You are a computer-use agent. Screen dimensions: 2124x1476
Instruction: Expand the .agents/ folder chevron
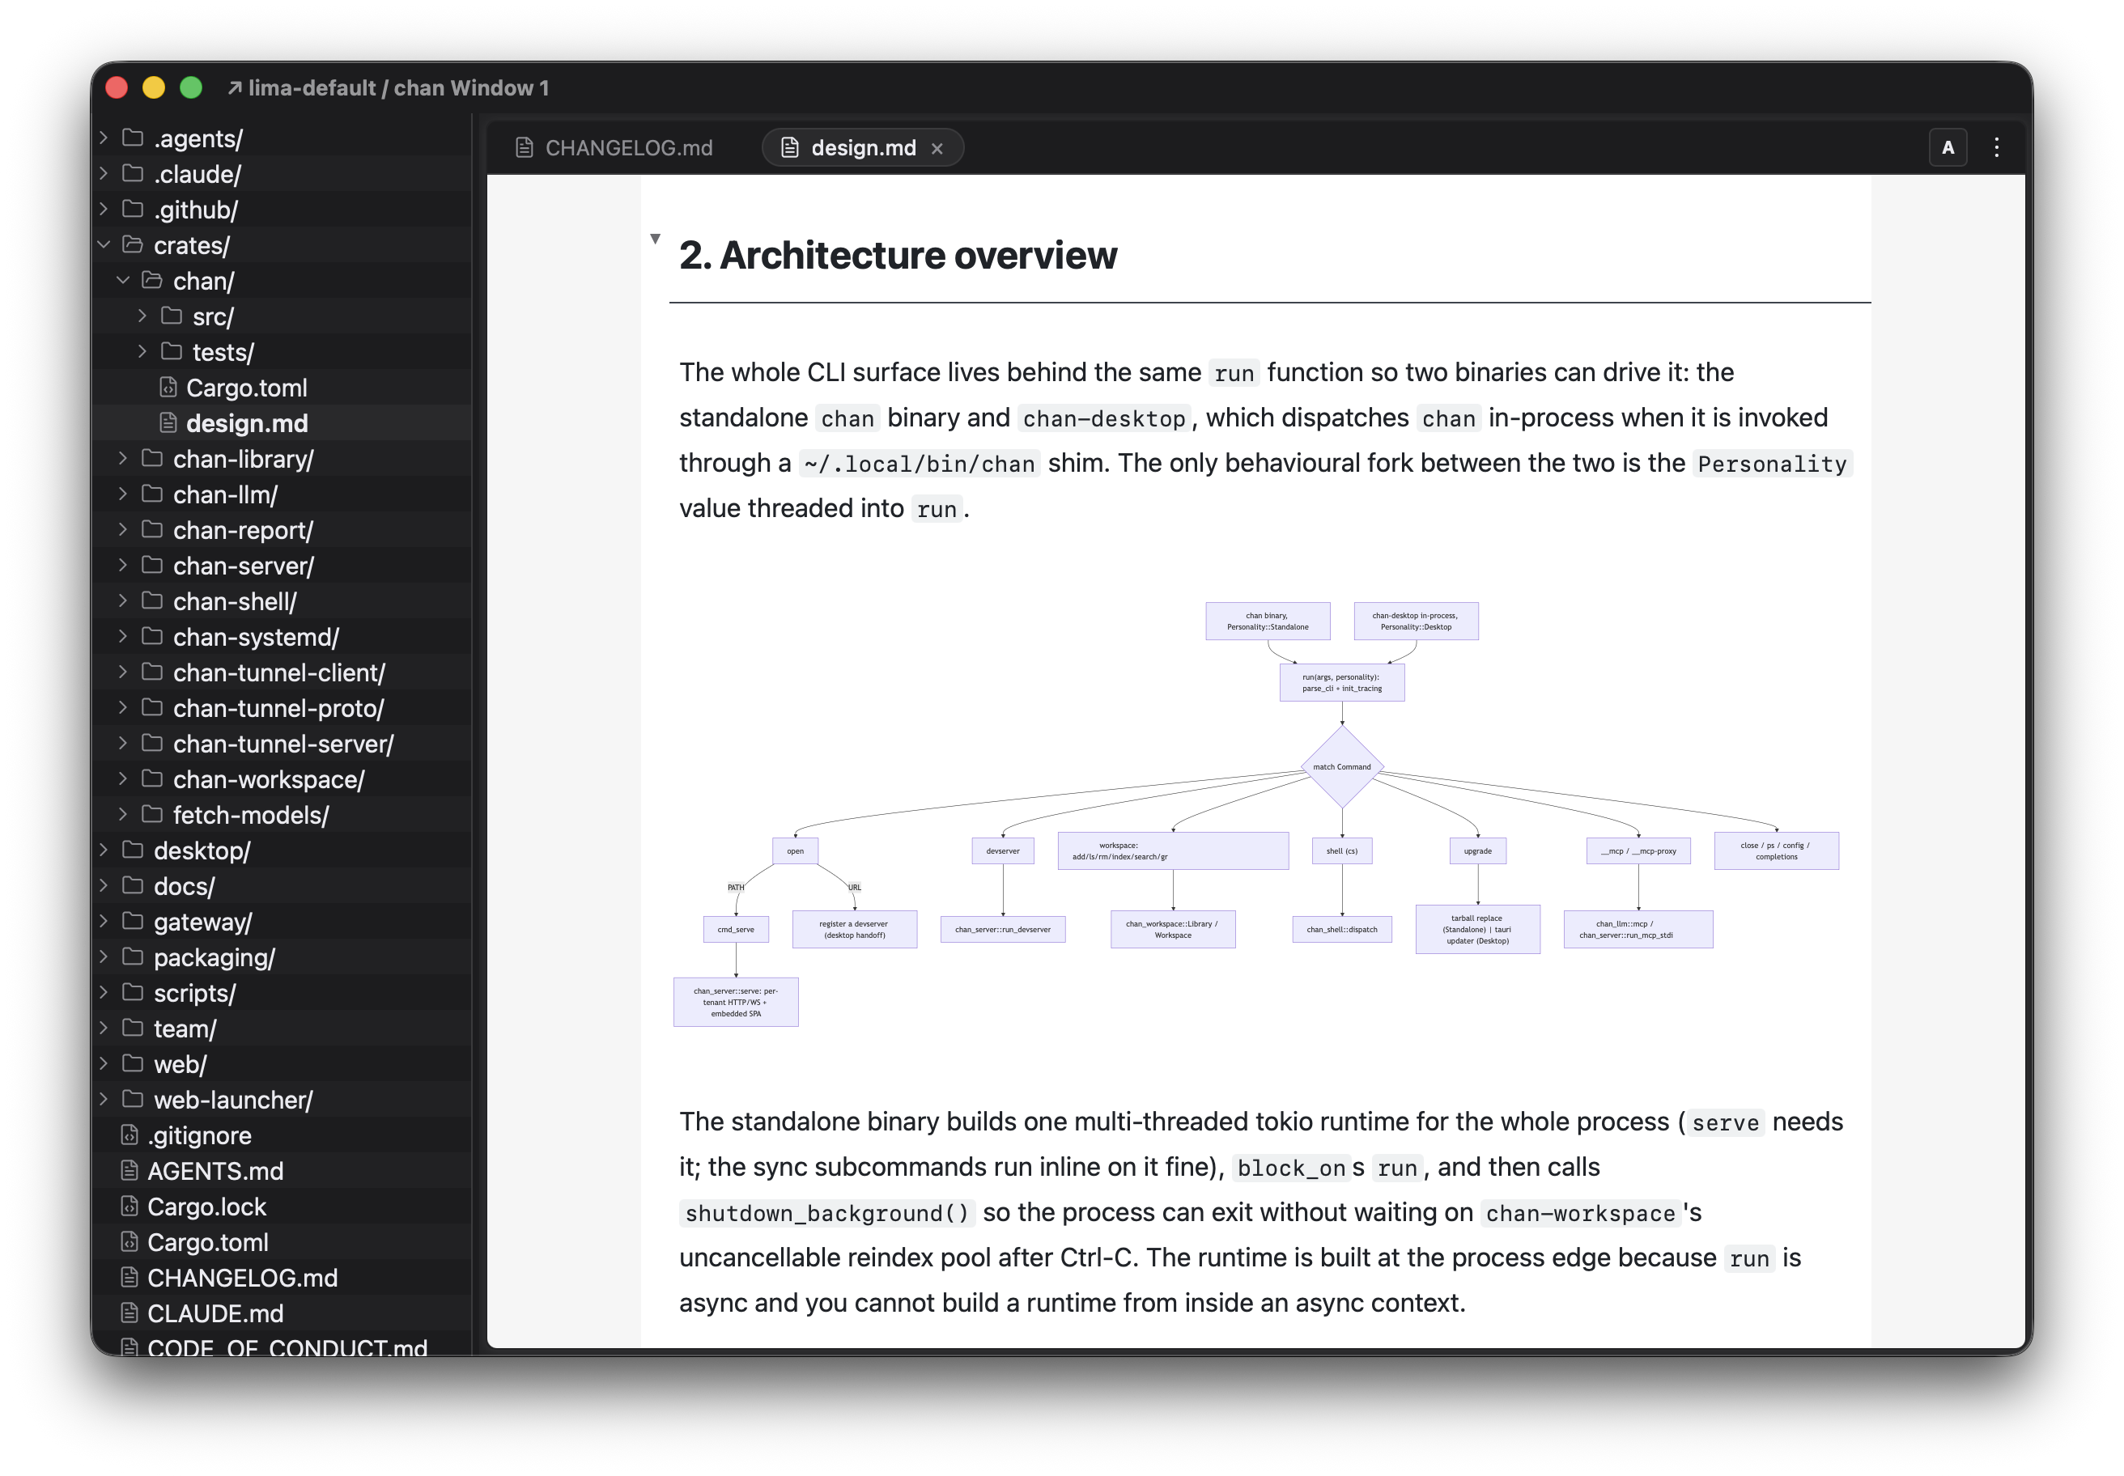[x=104, y=138]
